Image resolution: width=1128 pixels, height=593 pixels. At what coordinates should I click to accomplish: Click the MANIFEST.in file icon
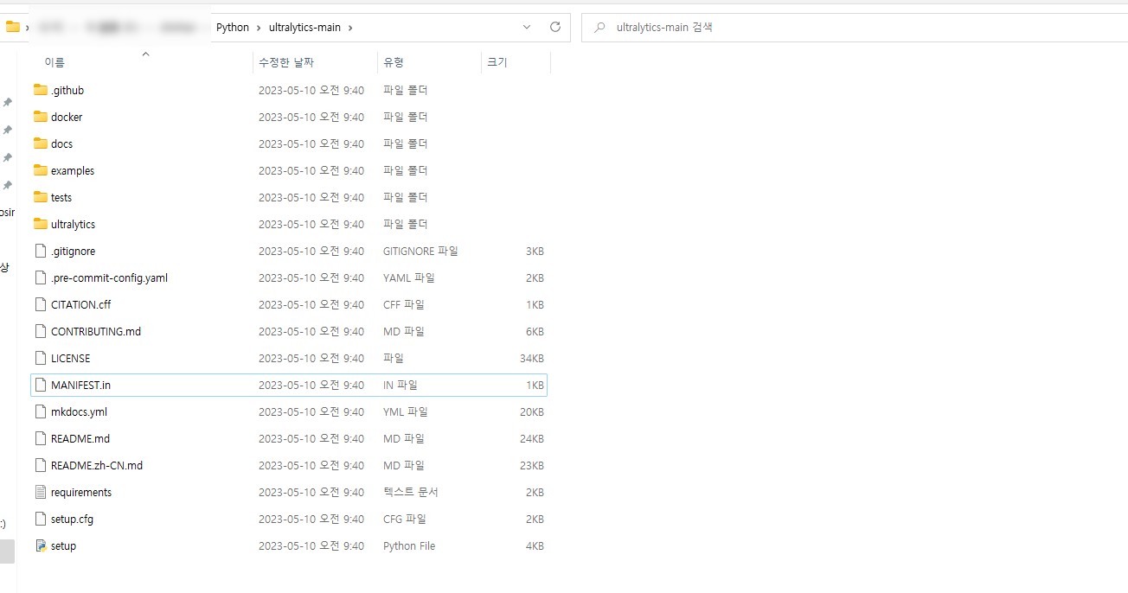click(x=40, y=385)
